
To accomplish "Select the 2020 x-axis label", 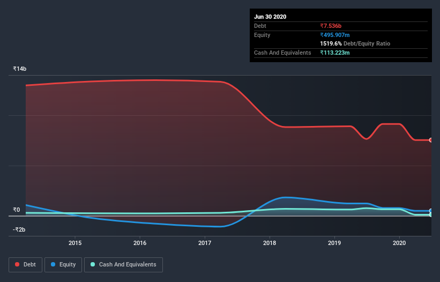I will click(x=399, y=243).
